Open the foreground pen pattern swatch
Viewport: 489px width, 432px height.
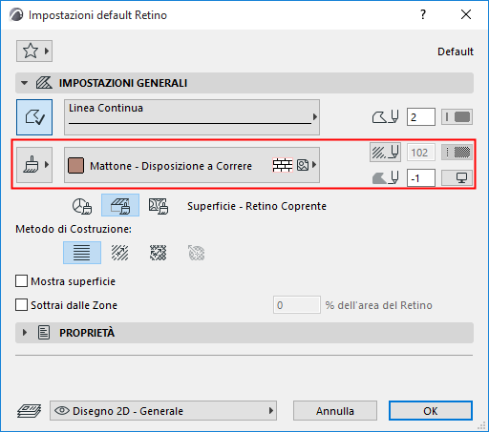tap(457, 153)
